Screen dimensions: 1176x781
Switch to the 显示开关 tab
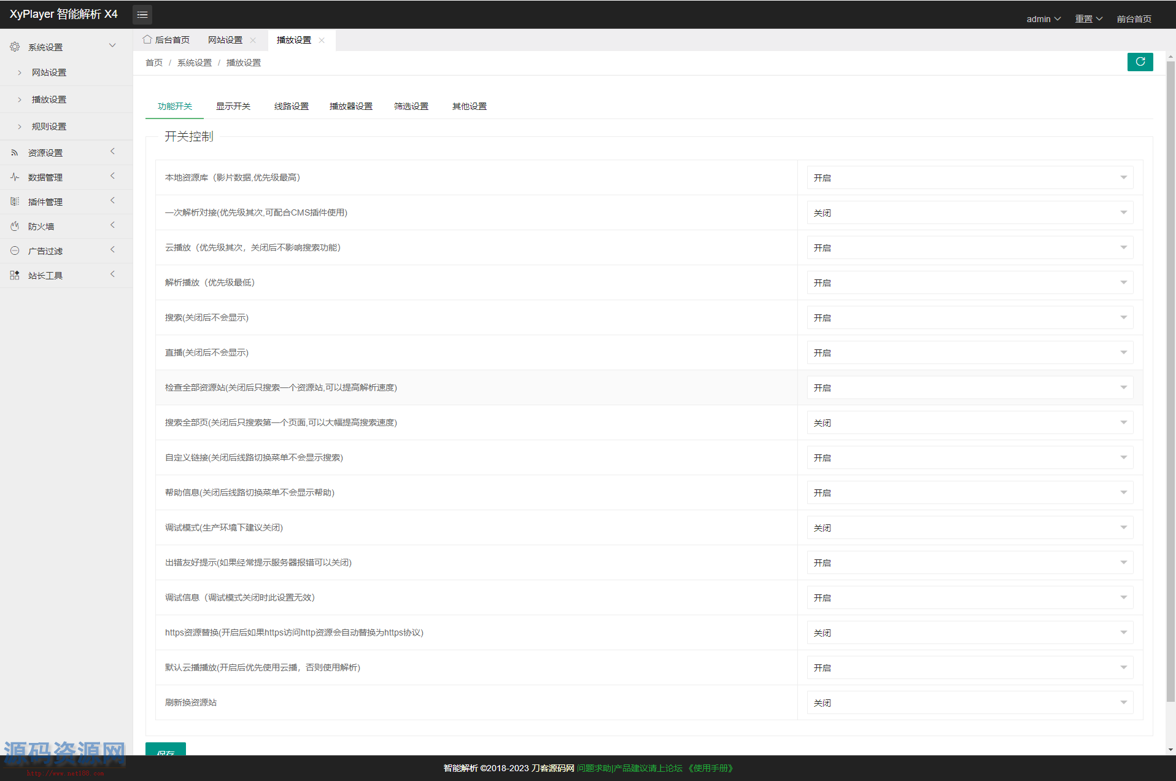tap(233, 106)
